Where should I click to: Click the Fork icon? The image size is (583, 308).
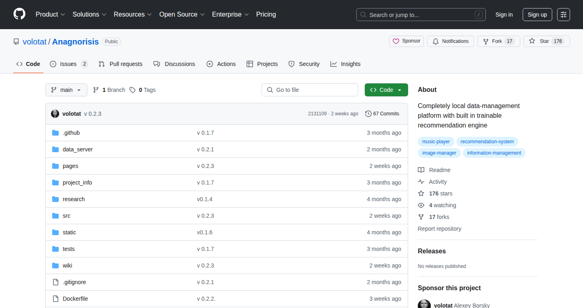pyautogui.click(x=486, y=41)
